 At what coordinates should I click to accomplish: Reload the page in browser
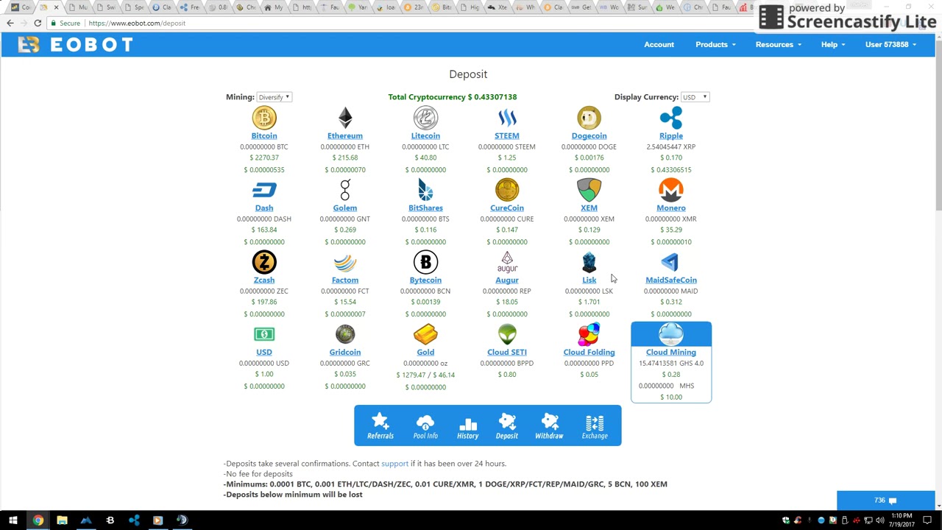pos(38,23)
